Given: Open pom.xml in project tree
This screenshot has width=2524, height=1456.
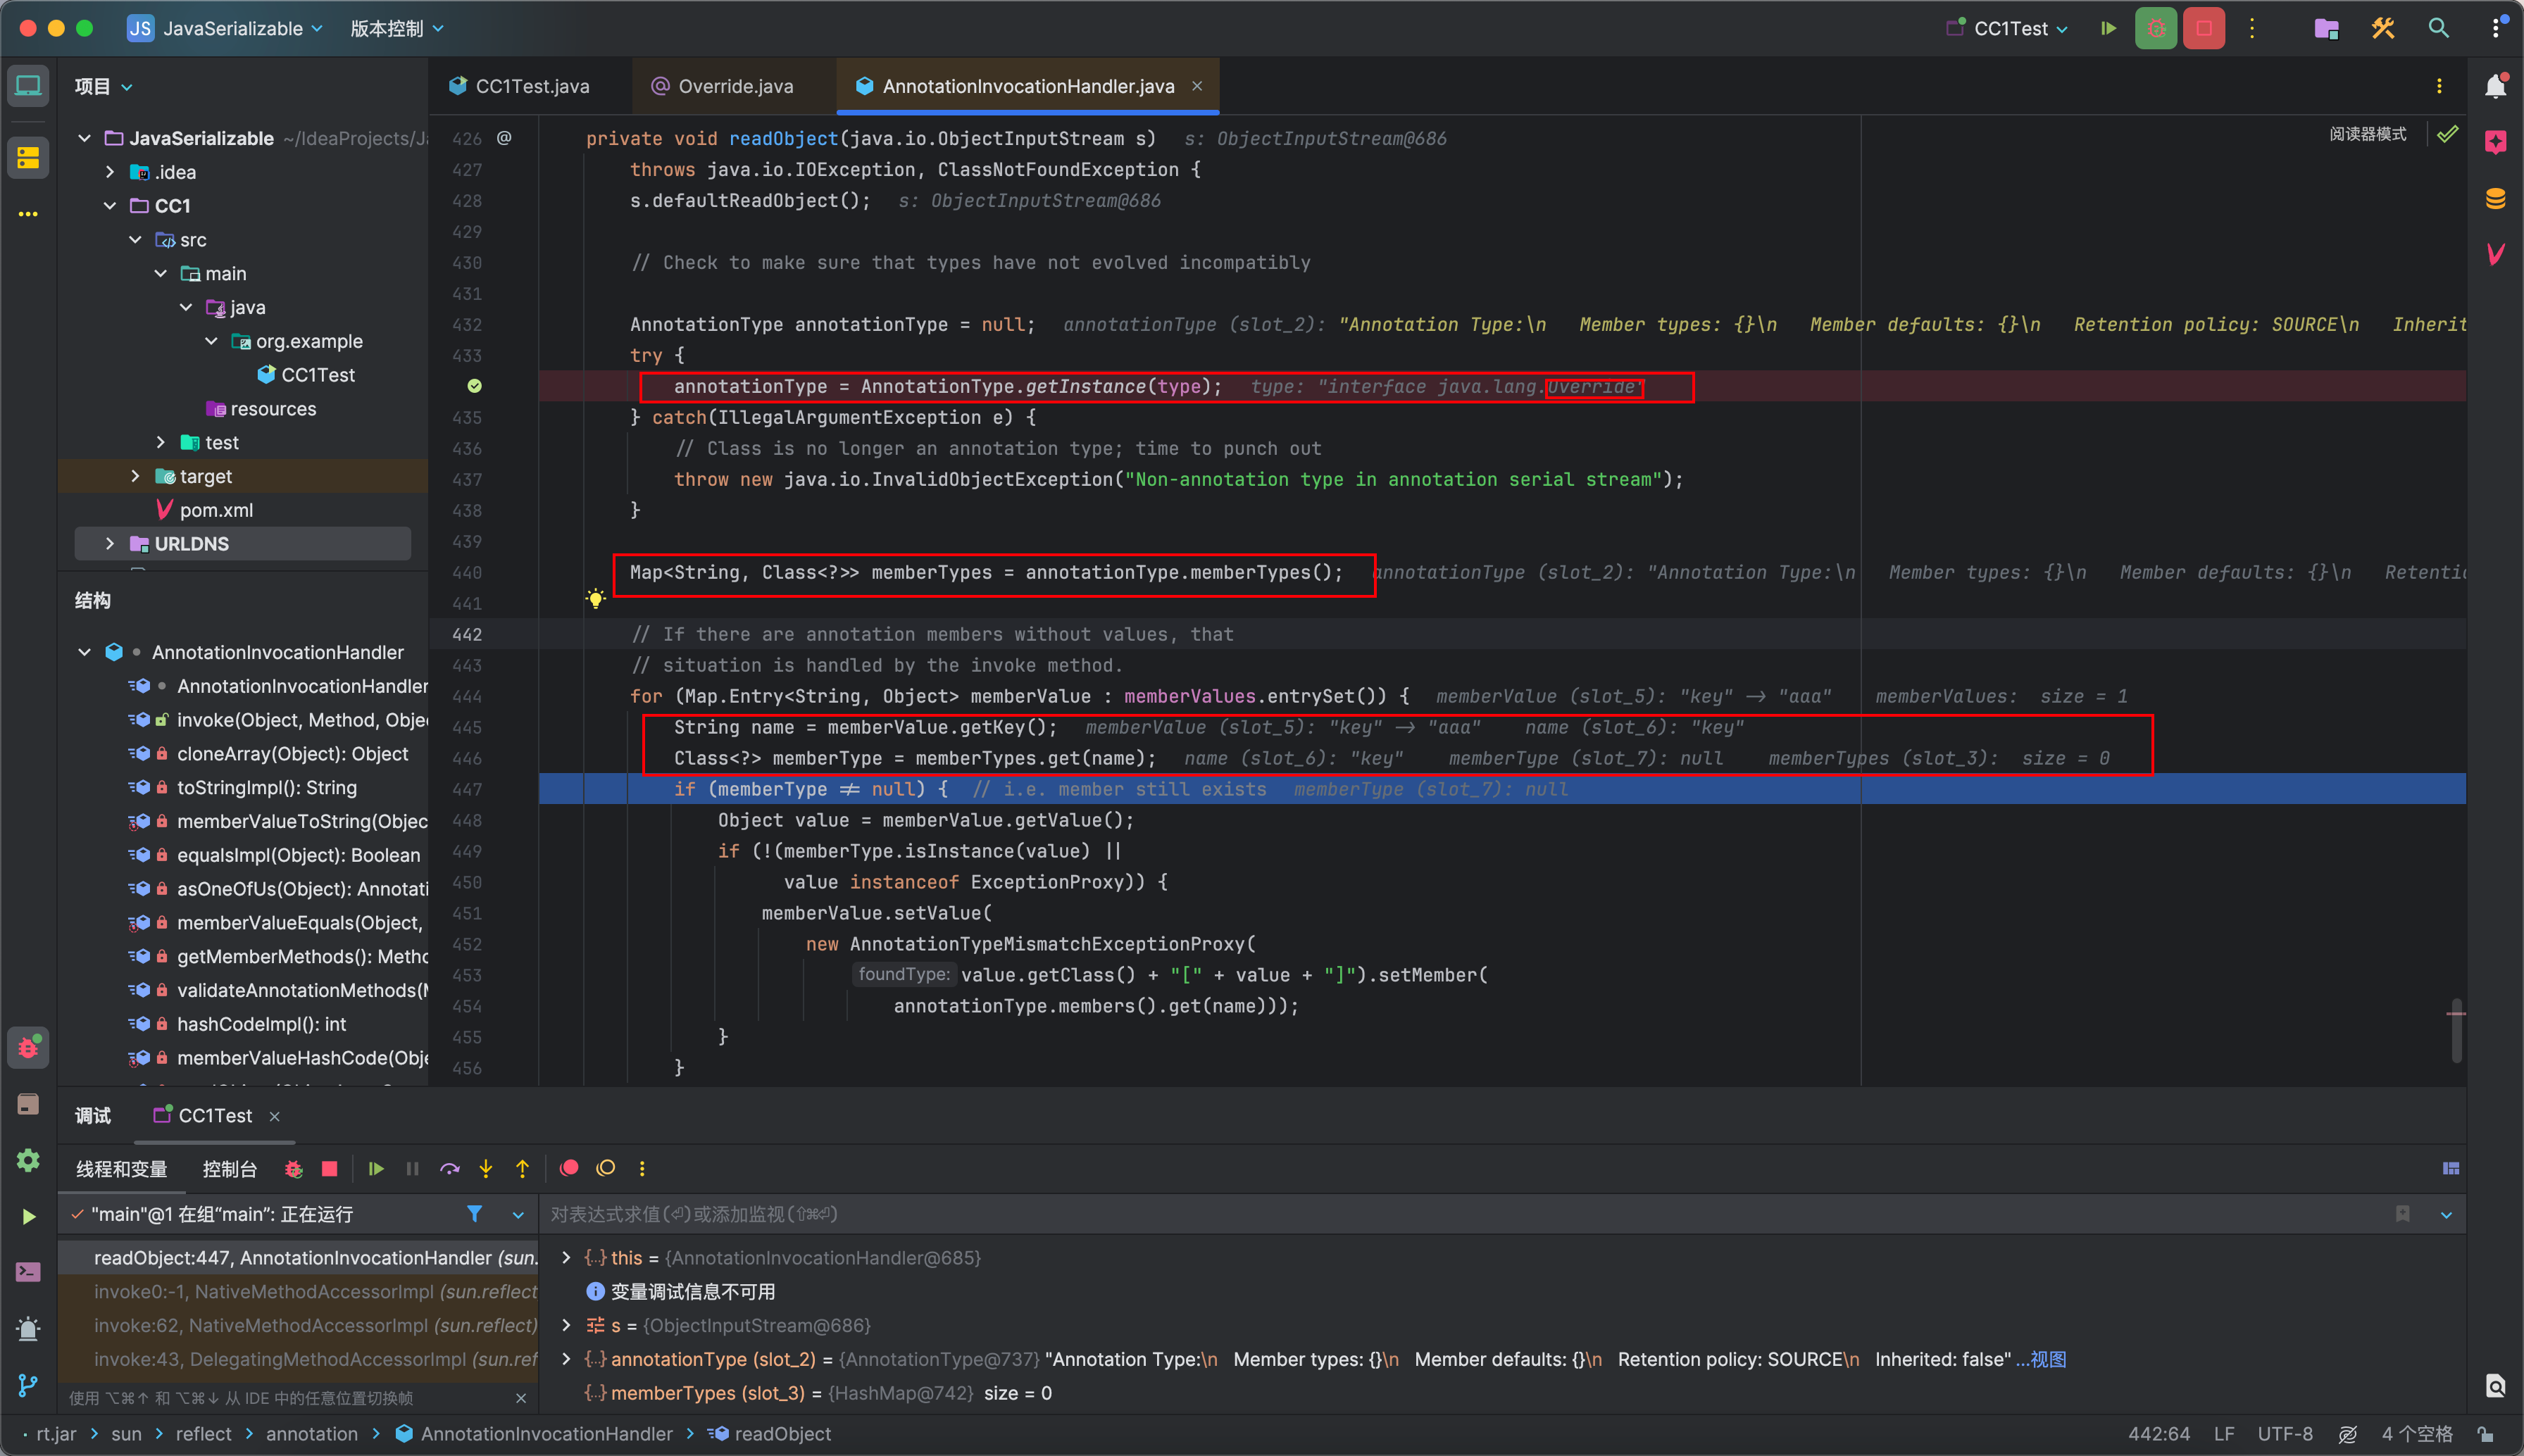Looking at the screenshot, I should point(216,510).
